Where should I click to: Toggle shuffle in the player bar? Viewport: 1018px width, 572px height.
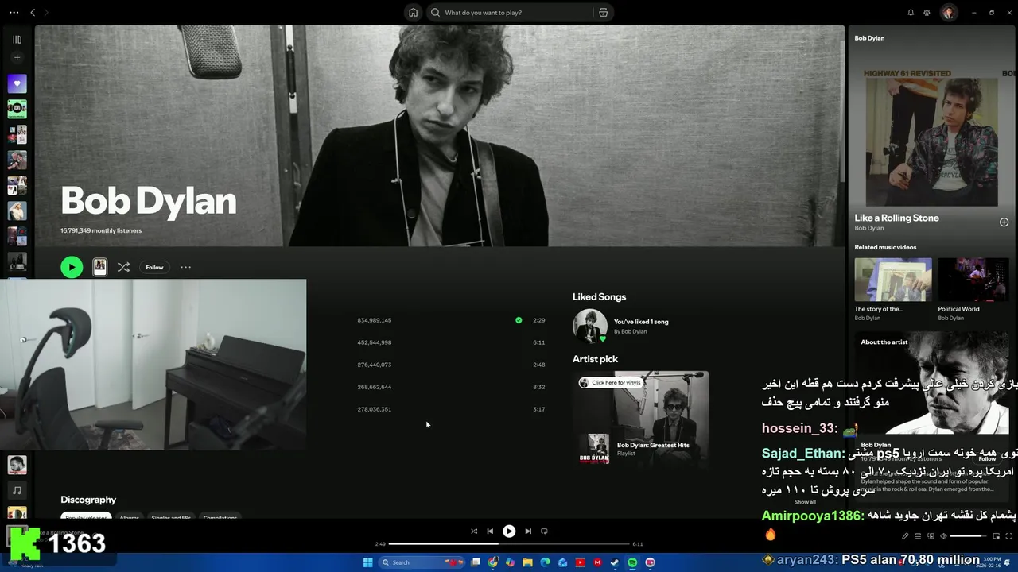(474, 531)
